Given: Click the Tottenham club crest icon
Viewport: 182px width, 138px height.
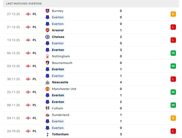Looking at the screenshot, I should [47, 134].
